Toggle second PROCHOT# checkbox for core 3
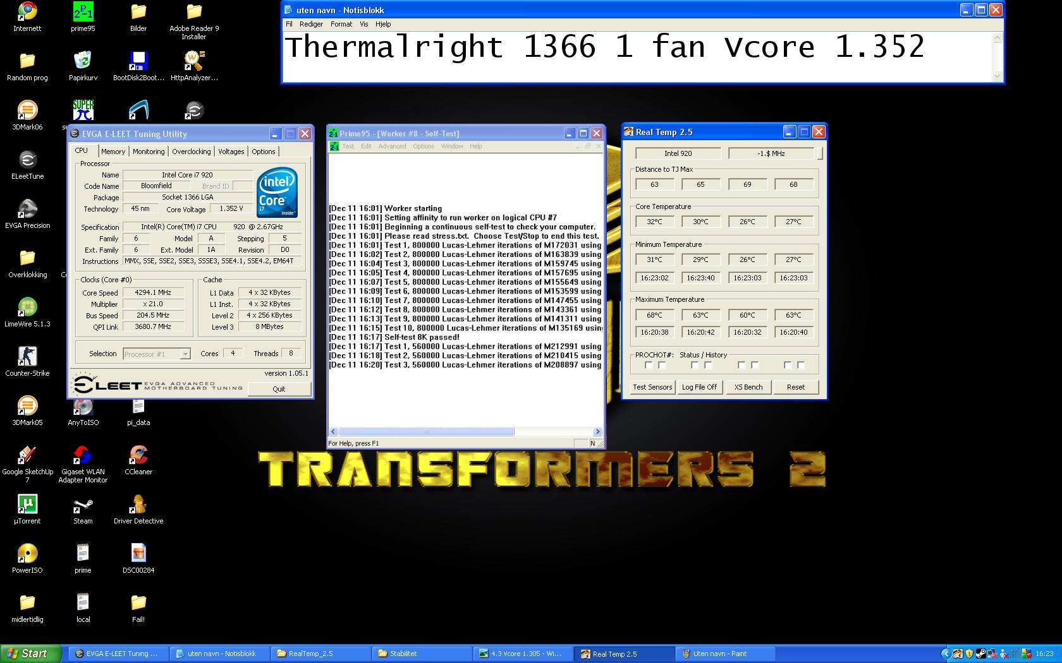This screenshot has height=663, width=1062. (x=801, y=365)
